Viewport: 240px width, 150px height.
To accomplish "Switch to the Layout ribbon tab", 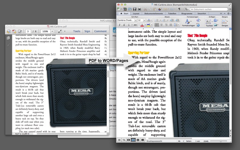I will pos(136,13).
